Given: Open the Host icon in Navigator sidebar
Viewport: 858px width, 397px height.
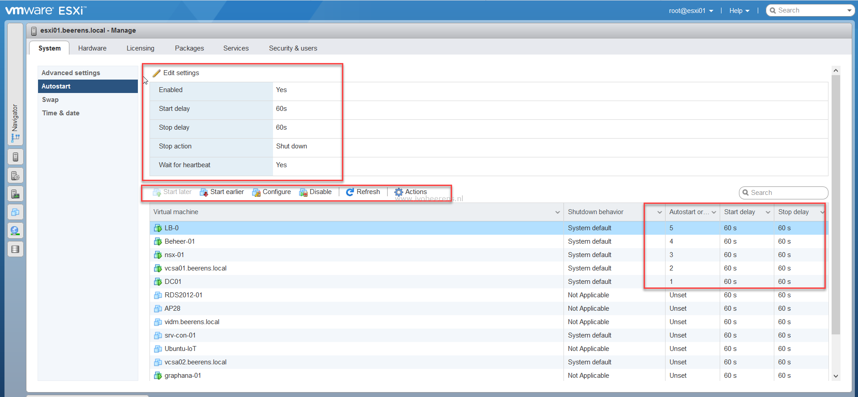Looking at the screenshot, I should [x=15, y=157].
